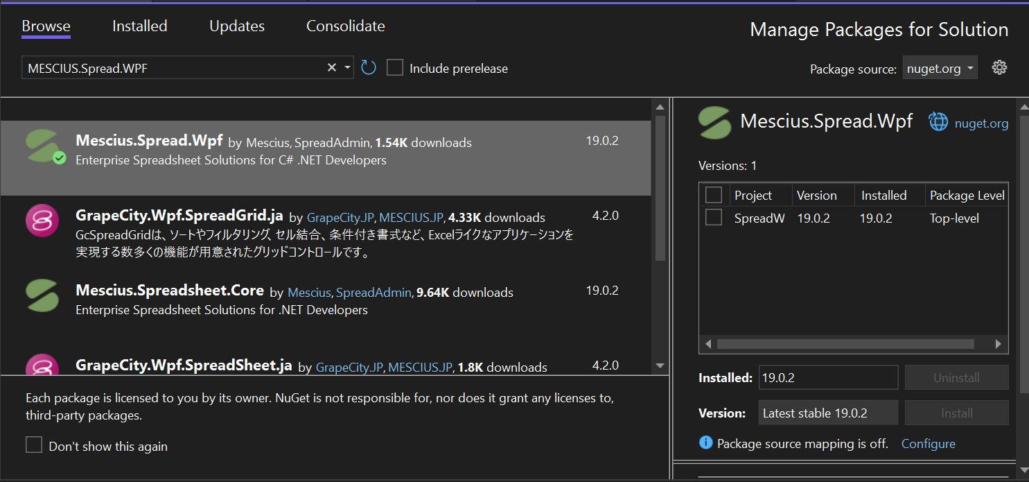Click the Uninstall button
Viewport: 1029px width, 482px height.
(956, 378)
